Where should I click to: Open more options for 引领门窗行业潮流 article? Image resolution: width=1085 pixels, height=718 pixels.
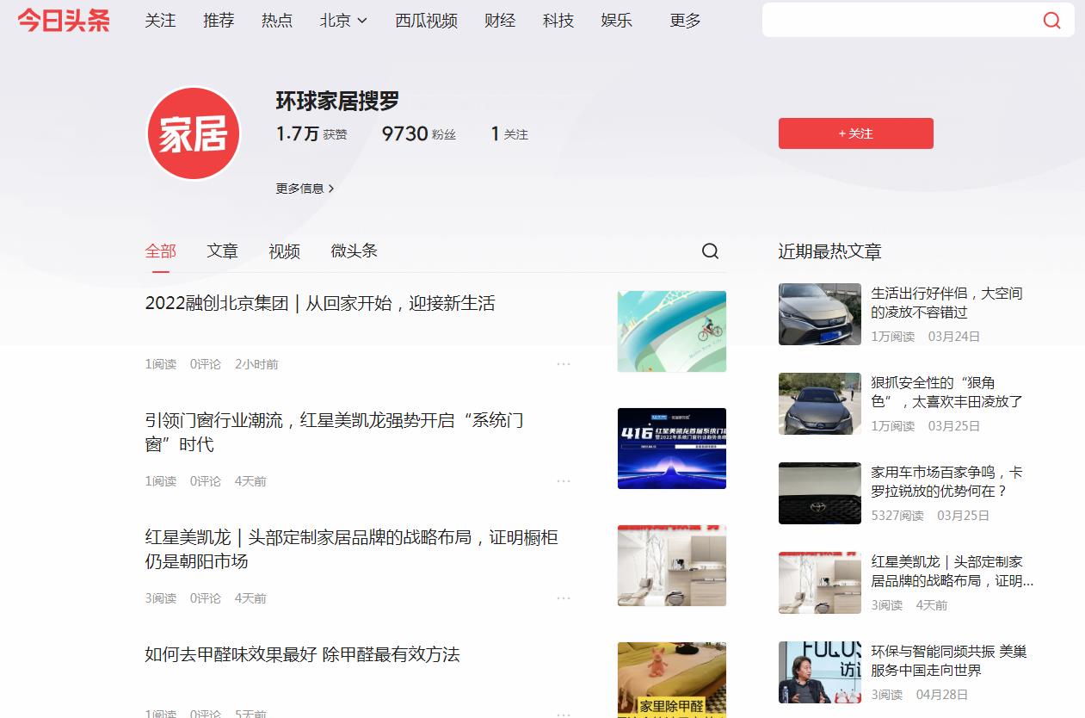click(x=564, y=481)
